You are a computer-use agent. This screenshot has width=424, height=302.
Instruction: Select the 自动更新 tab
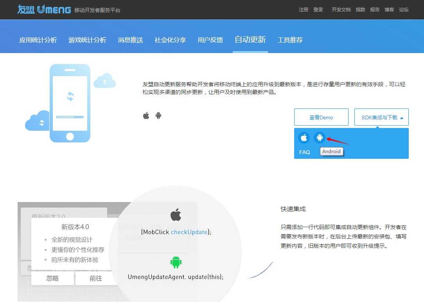pyautogui.click(x=250, y=40)
